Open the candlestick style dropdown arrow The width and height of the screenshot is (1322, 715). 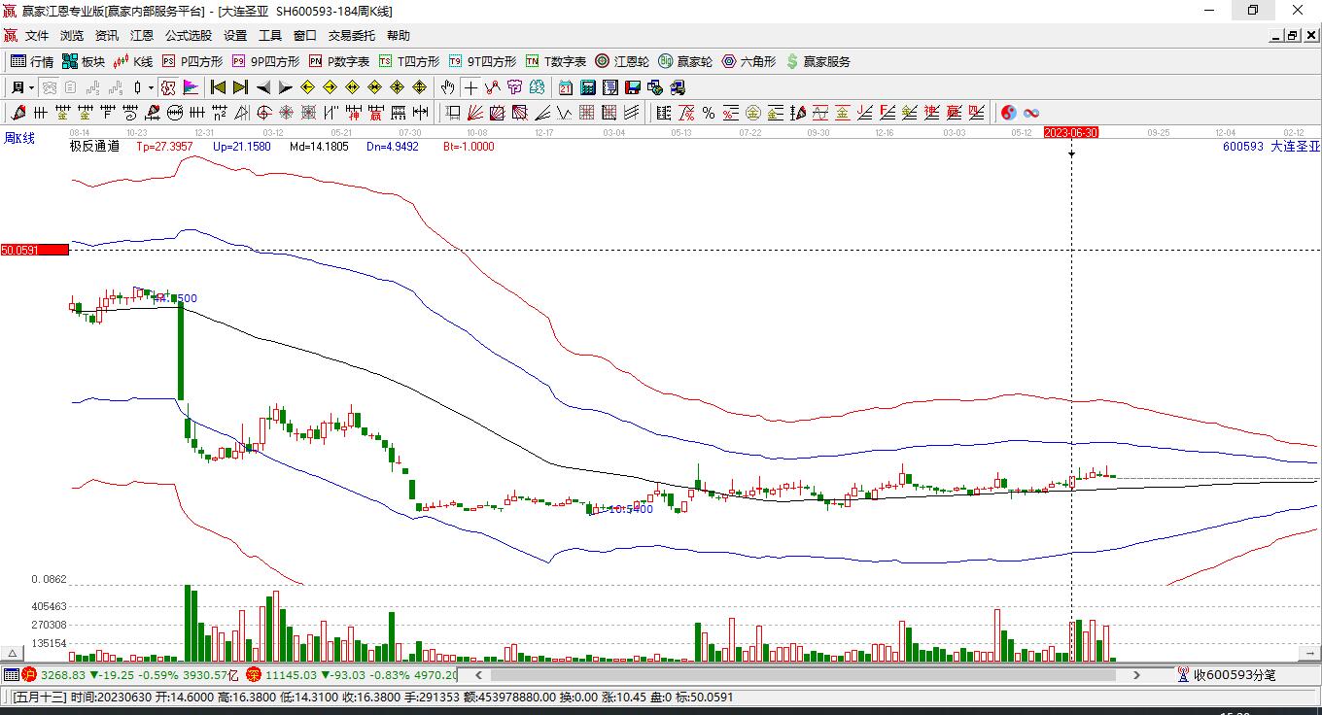pyautogui.click(x=151, y=87)
